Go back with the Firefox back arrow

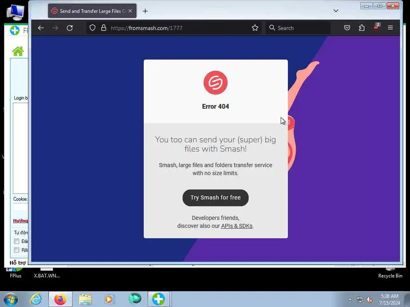41,28
